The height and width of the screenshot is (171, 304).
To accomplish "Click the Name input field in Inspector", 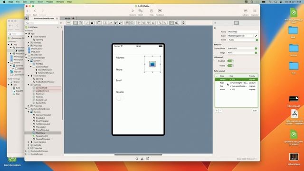I will [x=243, y=32].
